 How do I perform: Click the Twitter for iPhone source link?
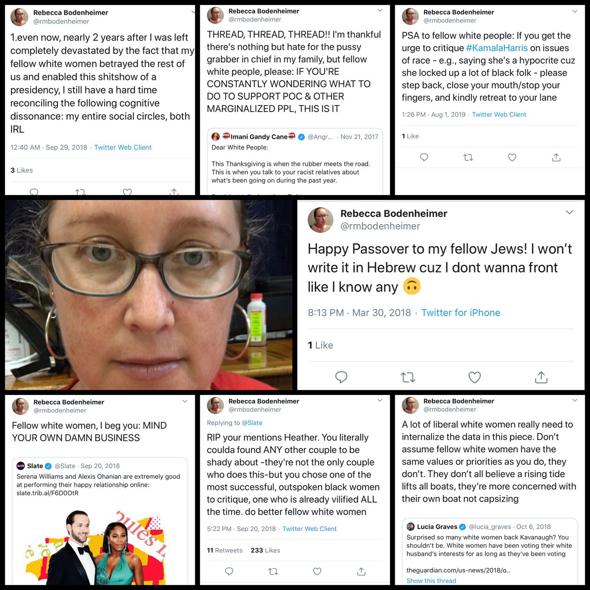[x=460, y=313]
